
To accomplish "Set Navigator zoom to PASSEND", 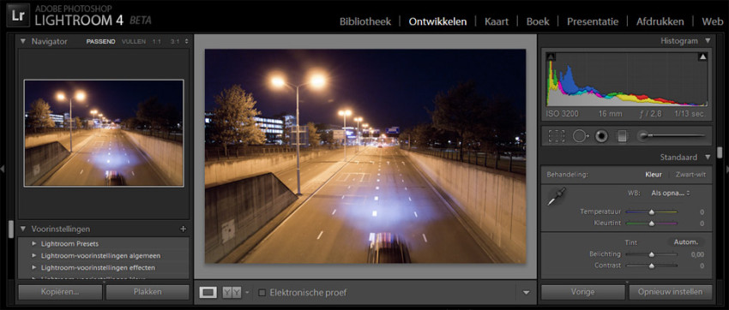I will (x=101, y=41).
